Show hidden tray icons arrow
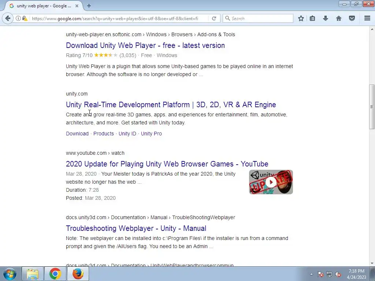375x281 pixels. [311, 274]
